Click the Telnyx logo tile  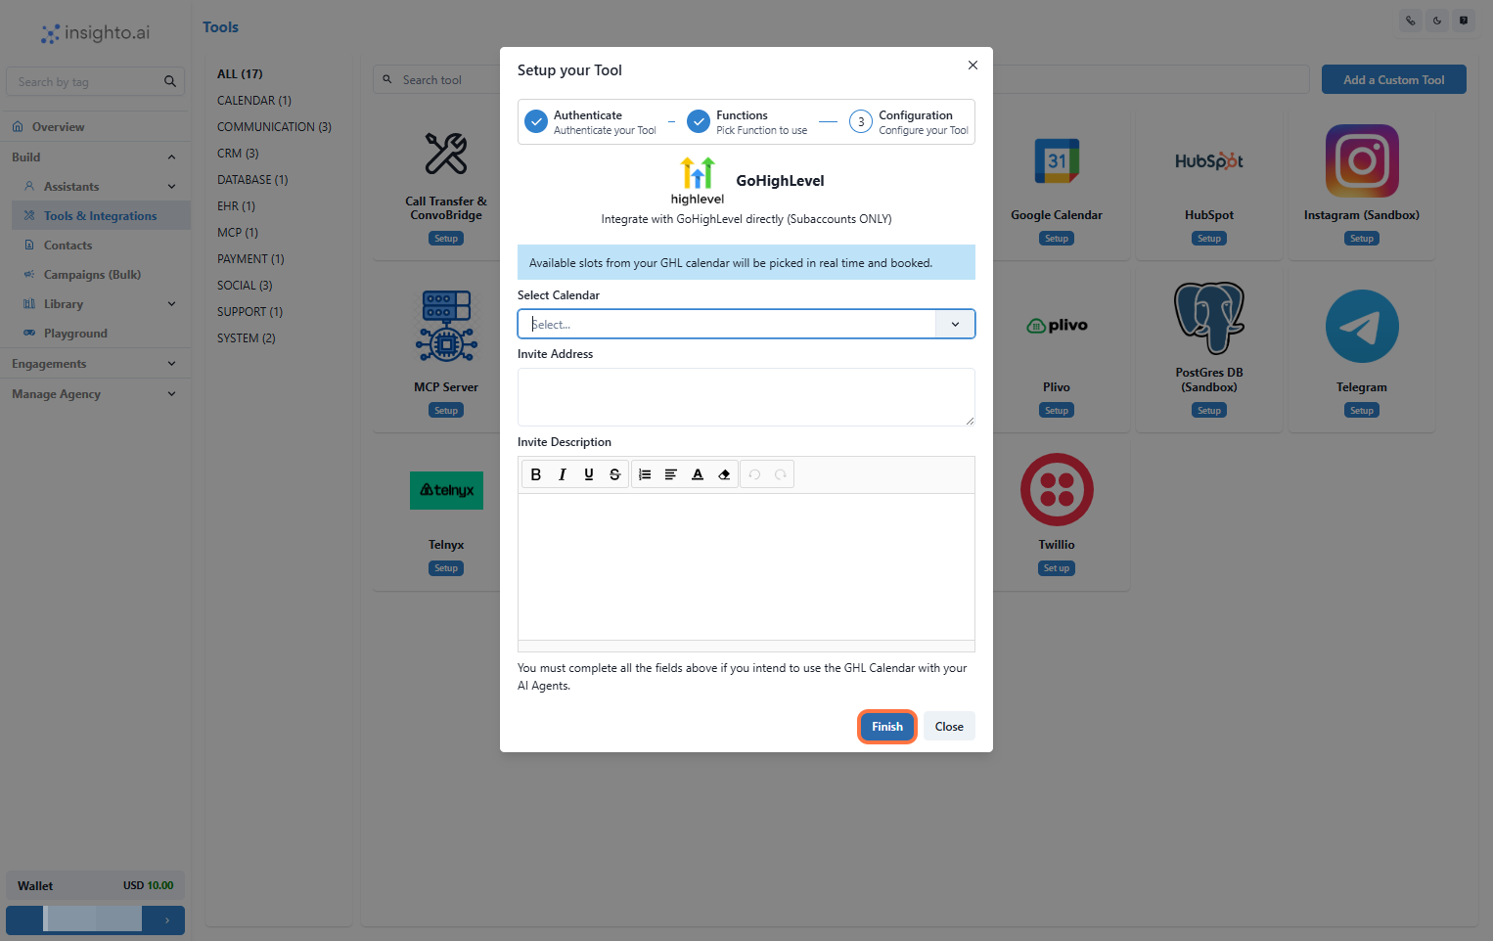click(x=446, y=490)
